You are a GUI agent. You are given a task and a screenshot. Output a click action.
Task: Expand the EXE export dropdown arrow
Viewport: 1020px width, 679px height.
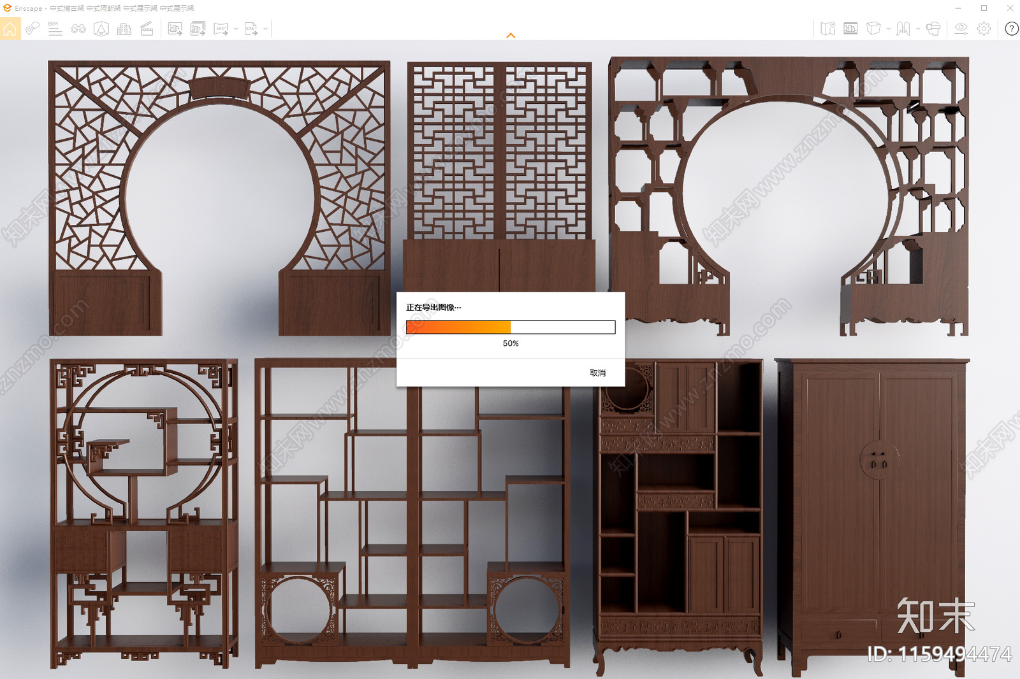[266, 29]
